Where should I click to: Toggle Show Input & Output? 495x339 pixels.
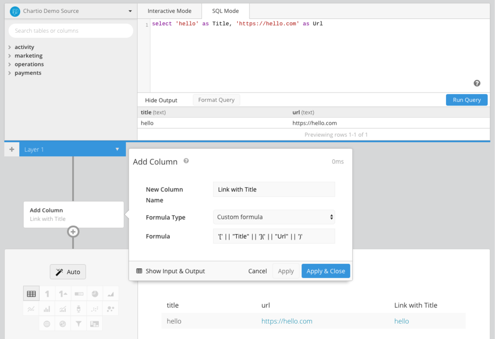(x=170, y=271)
